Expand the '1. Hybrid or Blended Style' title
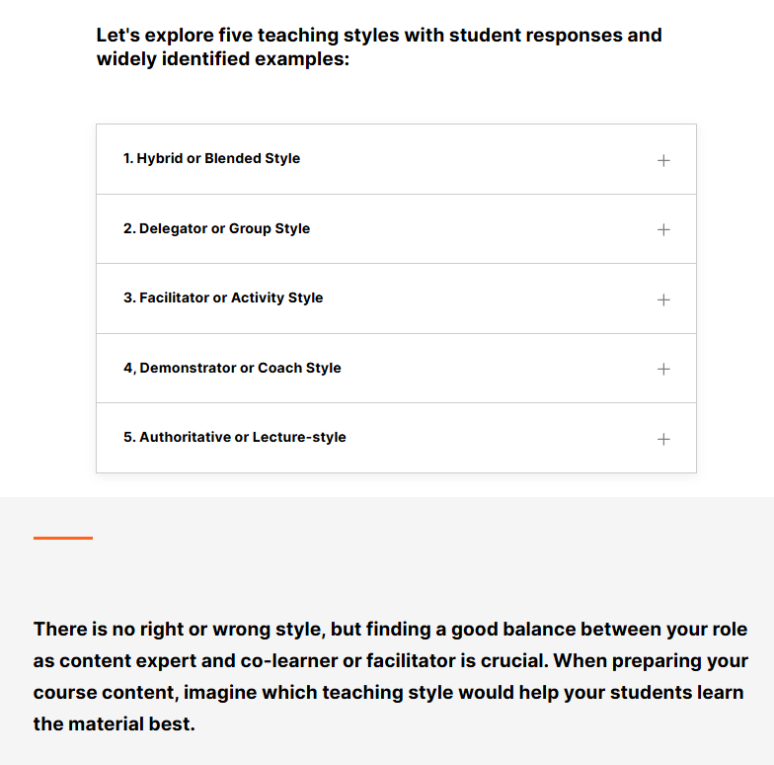The image size is (774, 765). coord(211,158)
